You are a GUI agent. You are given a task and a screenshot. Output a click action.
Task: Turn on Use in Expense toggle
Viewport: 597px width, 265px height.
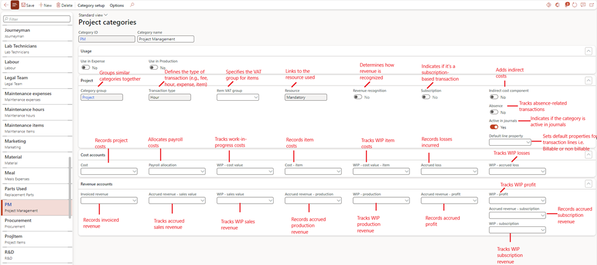[x=85, y=67]
